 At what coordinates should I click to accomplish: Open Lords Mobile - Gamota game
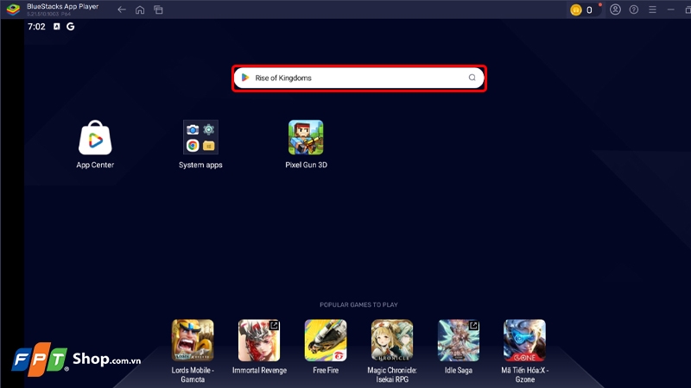193,340
